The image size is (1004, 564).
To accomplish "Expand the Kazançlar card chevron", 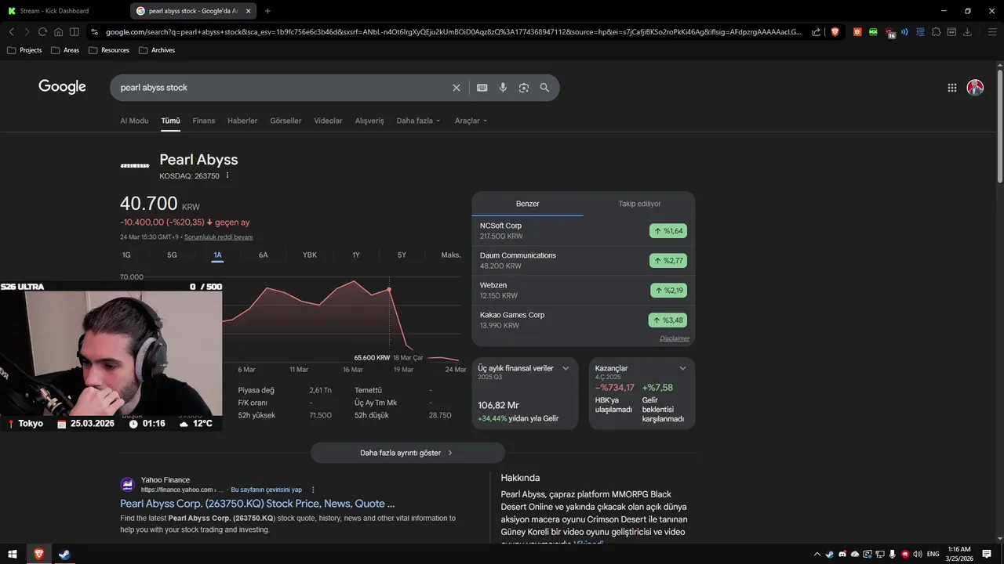I will pyautogui.click(x=682, y=368).
